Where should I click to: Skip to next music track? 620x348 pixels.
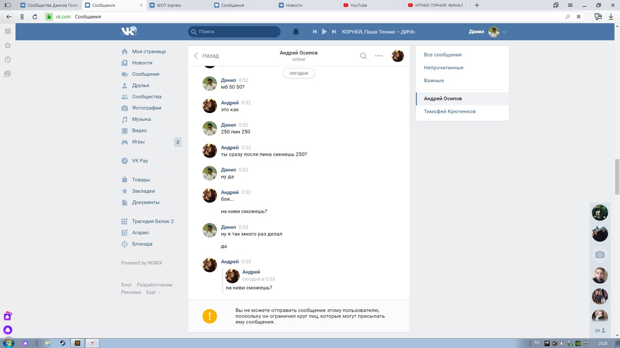(334, 32)
